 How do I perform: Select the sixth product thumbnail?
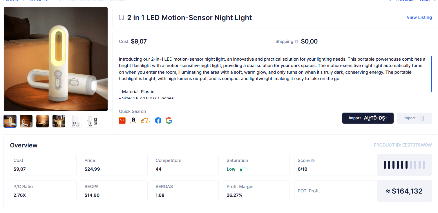tap(91, 121)
